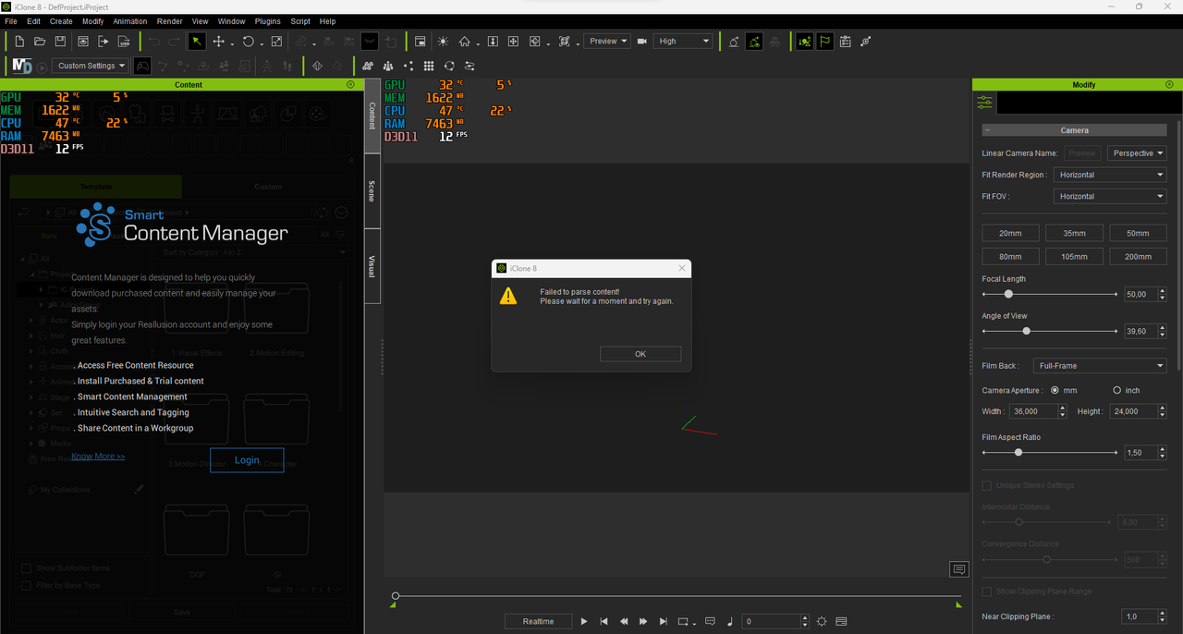This screenshot has height=634, width=1183.
Task: Click the green flag icon in toolbar
Action: click(x=824, y=42)
